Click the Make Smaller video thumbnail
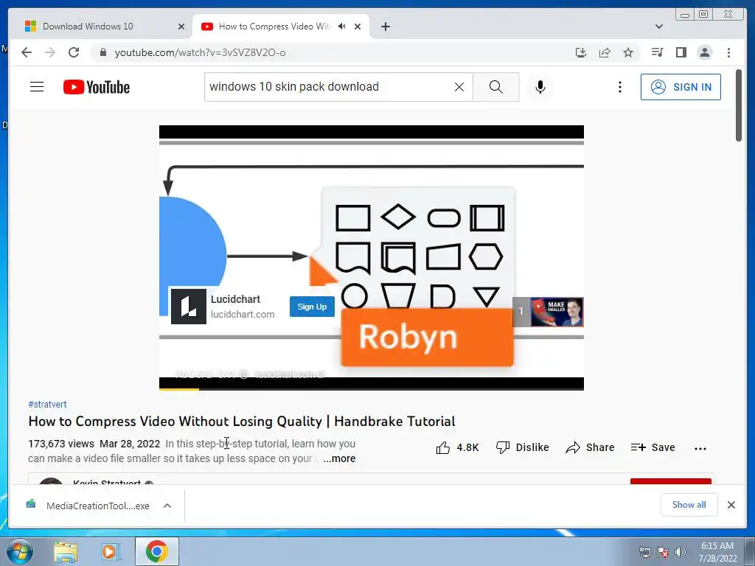This screenshot has height=566, width=755. coord(557,312)
